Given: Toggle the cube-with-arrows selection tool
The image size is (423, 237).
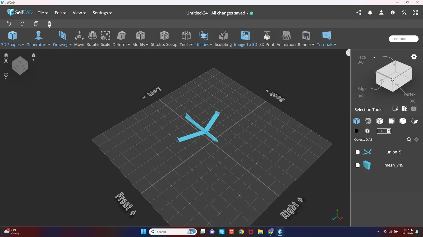Looking at the screenshot, I should coord(404,108).
